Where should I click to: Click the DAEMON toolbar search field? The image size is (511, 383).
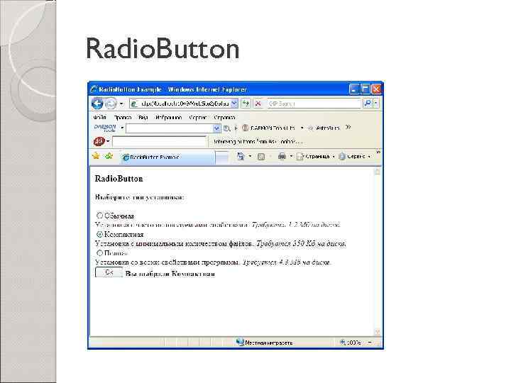(x=170, y=128)
